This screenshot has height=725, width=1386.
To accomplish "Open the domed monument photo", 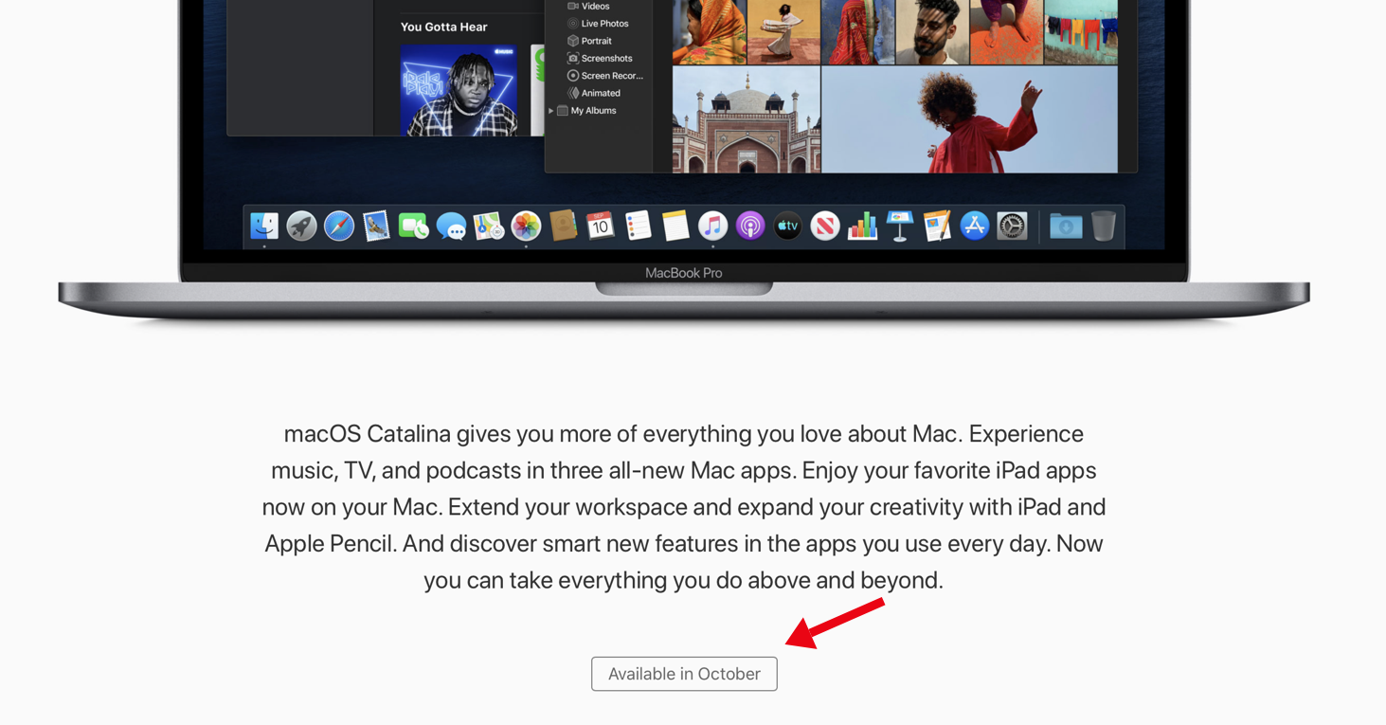I will click(746, 119).
